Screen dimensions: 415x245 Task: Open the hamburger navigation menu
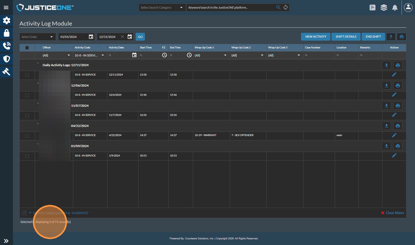coord(6,8)
